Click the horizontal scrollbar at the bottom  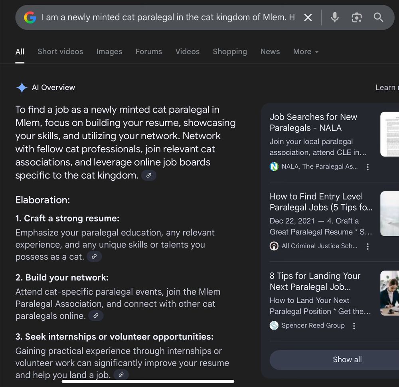148,382
